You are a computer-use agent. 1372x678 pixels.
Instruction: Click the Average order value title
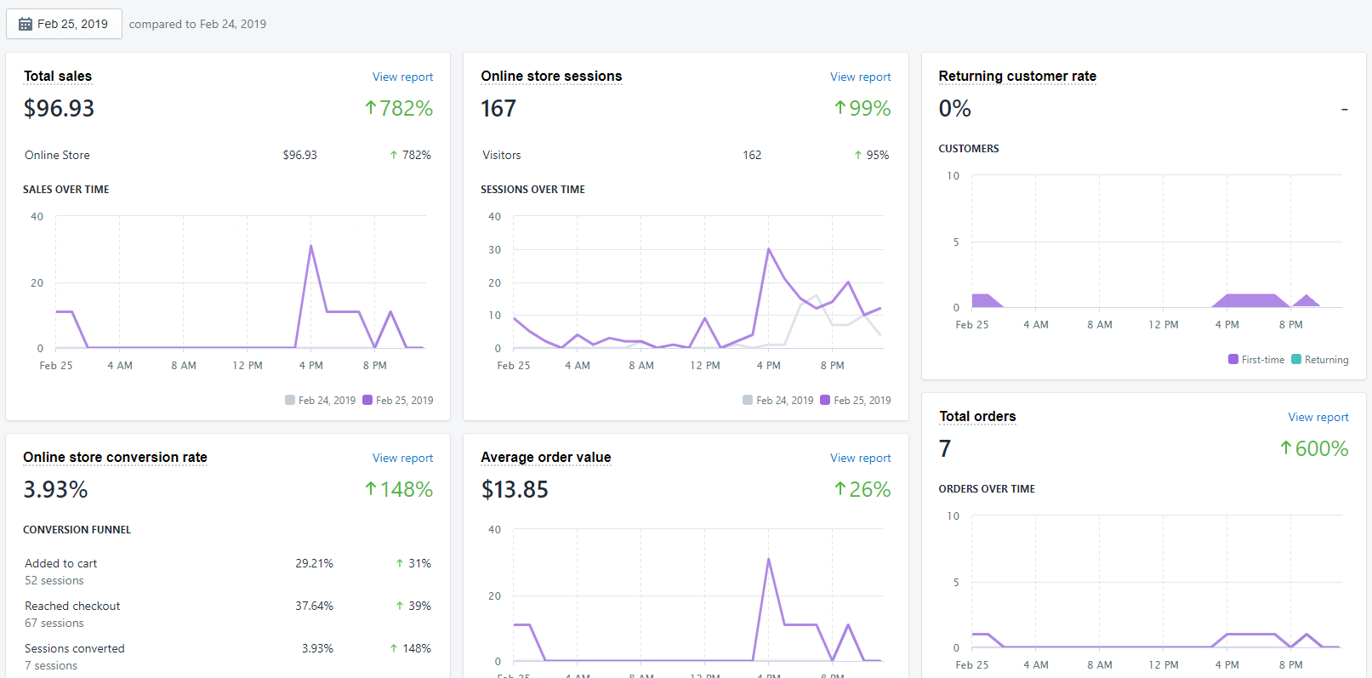[x=545, y=457]
